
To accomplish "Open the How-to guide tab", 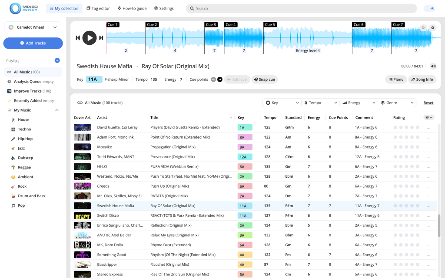I will (132, 8).
